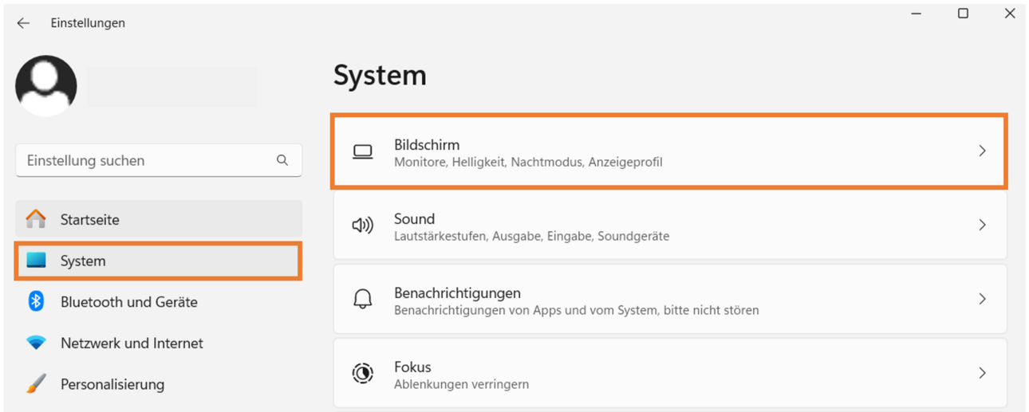Image resolution: width=1029 pixels, height=412 pixels.
Task: Click the Personalisierung paintbrush icon
Action: click(x=36, y=384)
